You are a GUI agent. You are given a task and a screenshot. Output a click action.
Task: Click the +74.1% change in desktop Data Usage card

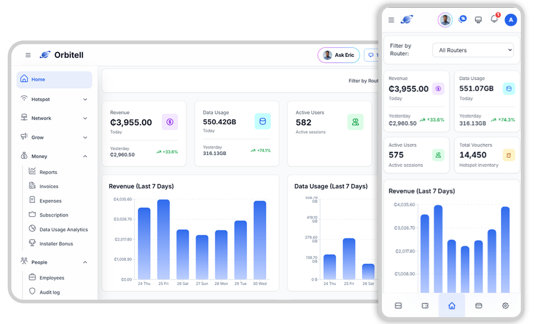click(x=260, y=151)
